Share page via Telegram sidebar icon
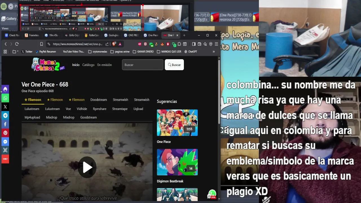This screenshot has width=361, height=203. 5,116
